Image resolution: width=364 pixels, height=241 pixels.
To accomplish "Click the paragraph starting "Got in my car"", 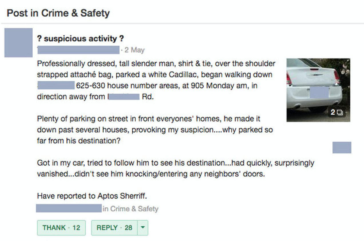I will tap(175, 168).
